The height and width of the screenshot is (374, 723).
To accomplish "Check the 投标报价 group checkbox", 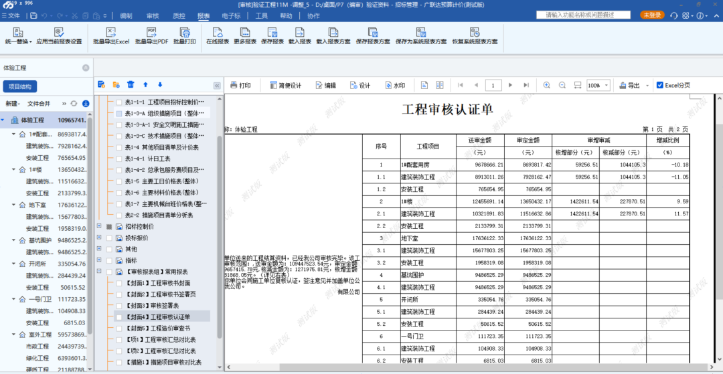I will click(x=109, y=238).
